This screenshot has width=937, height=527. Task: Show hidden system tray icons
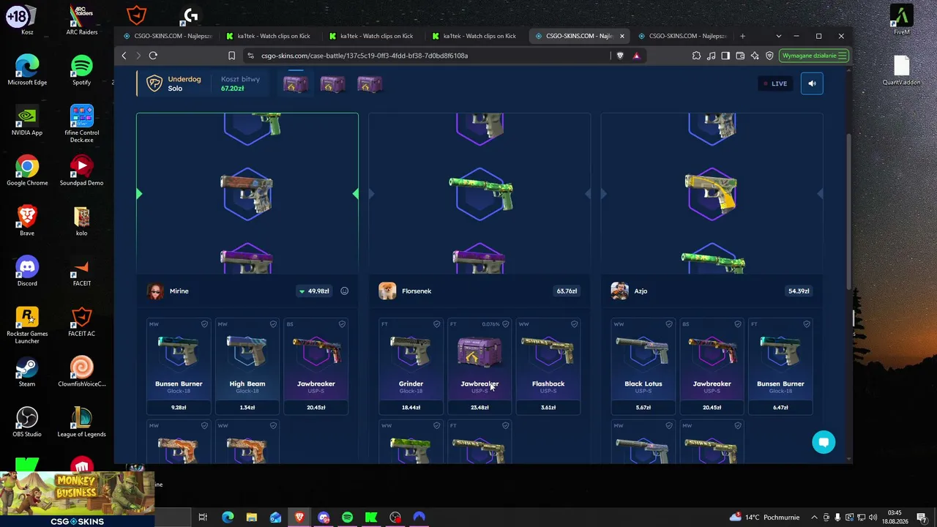(x=814, y=517)
